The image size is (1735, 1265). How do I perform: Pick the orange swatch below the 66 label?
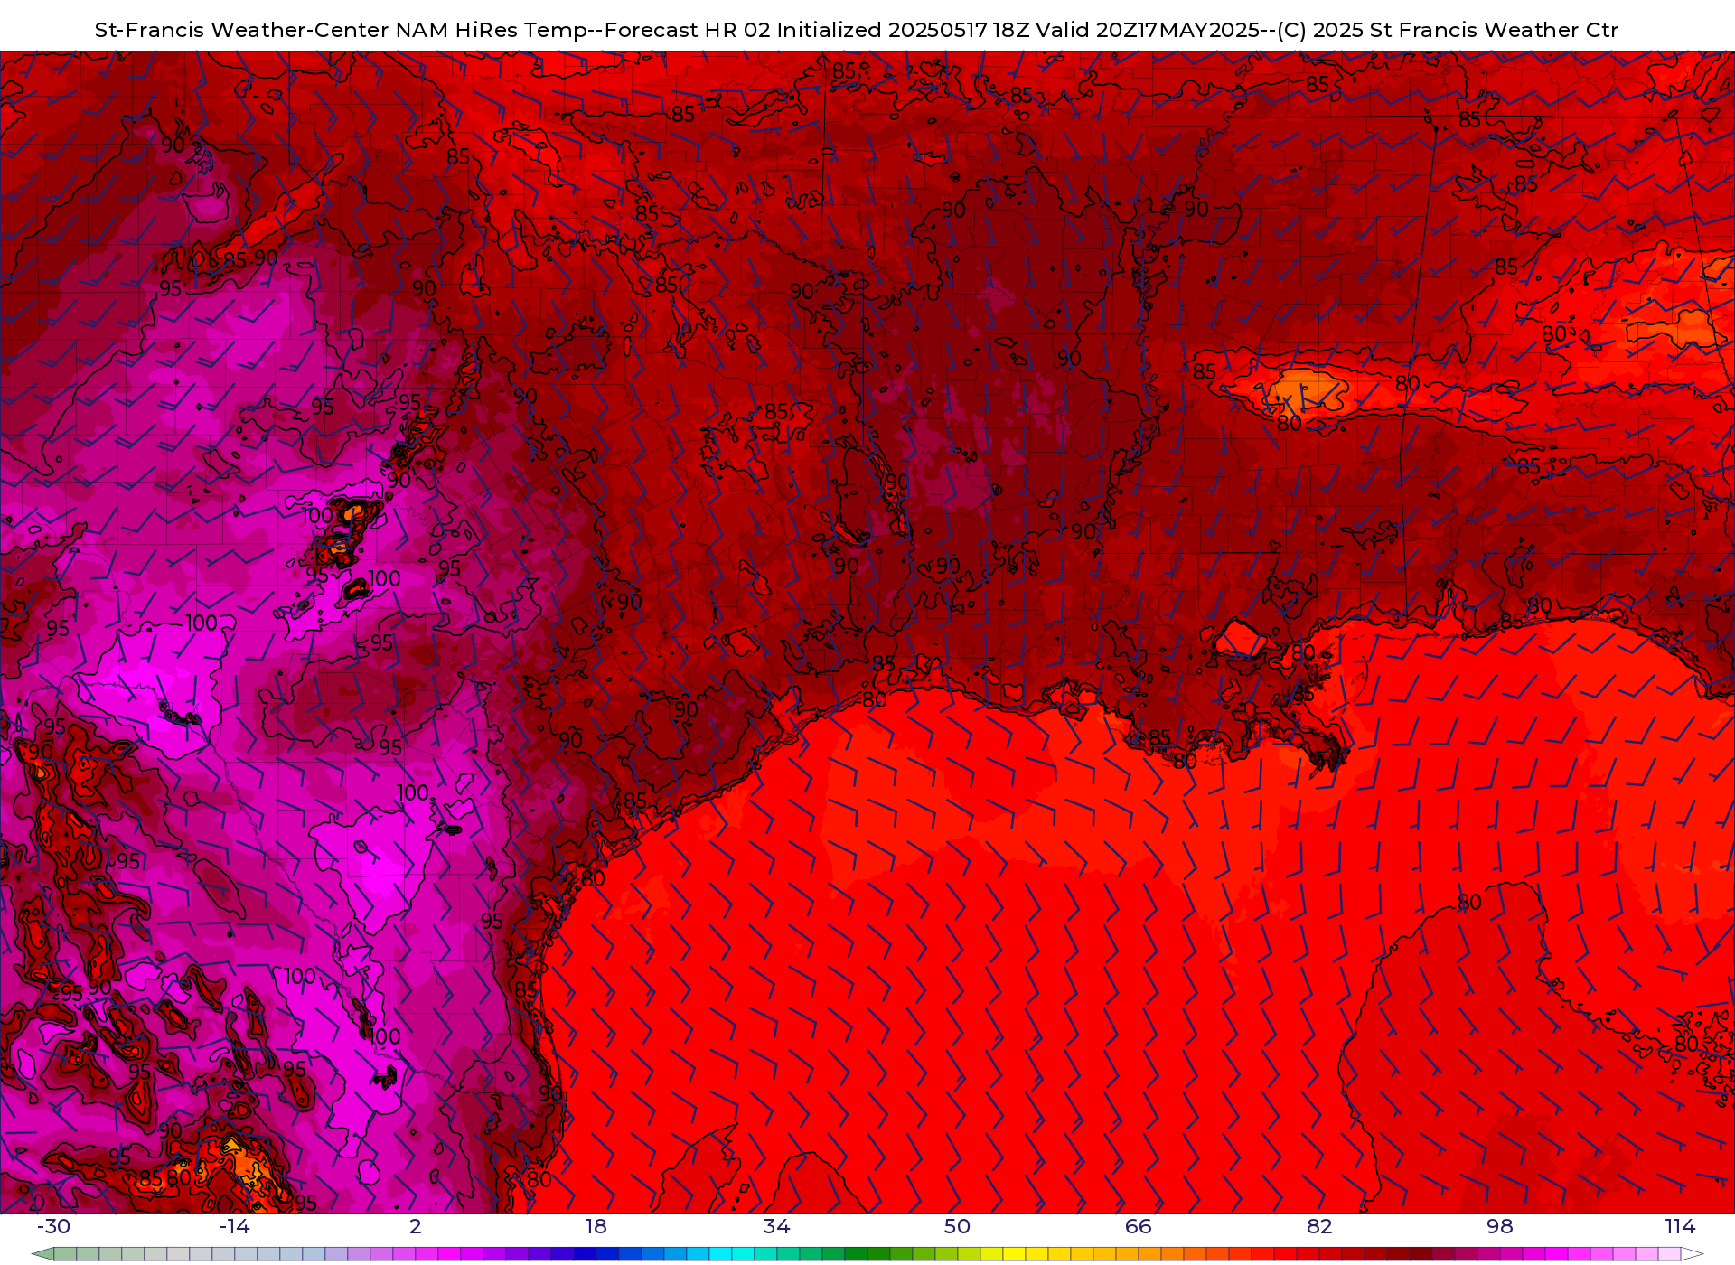coord(1149,1254)
